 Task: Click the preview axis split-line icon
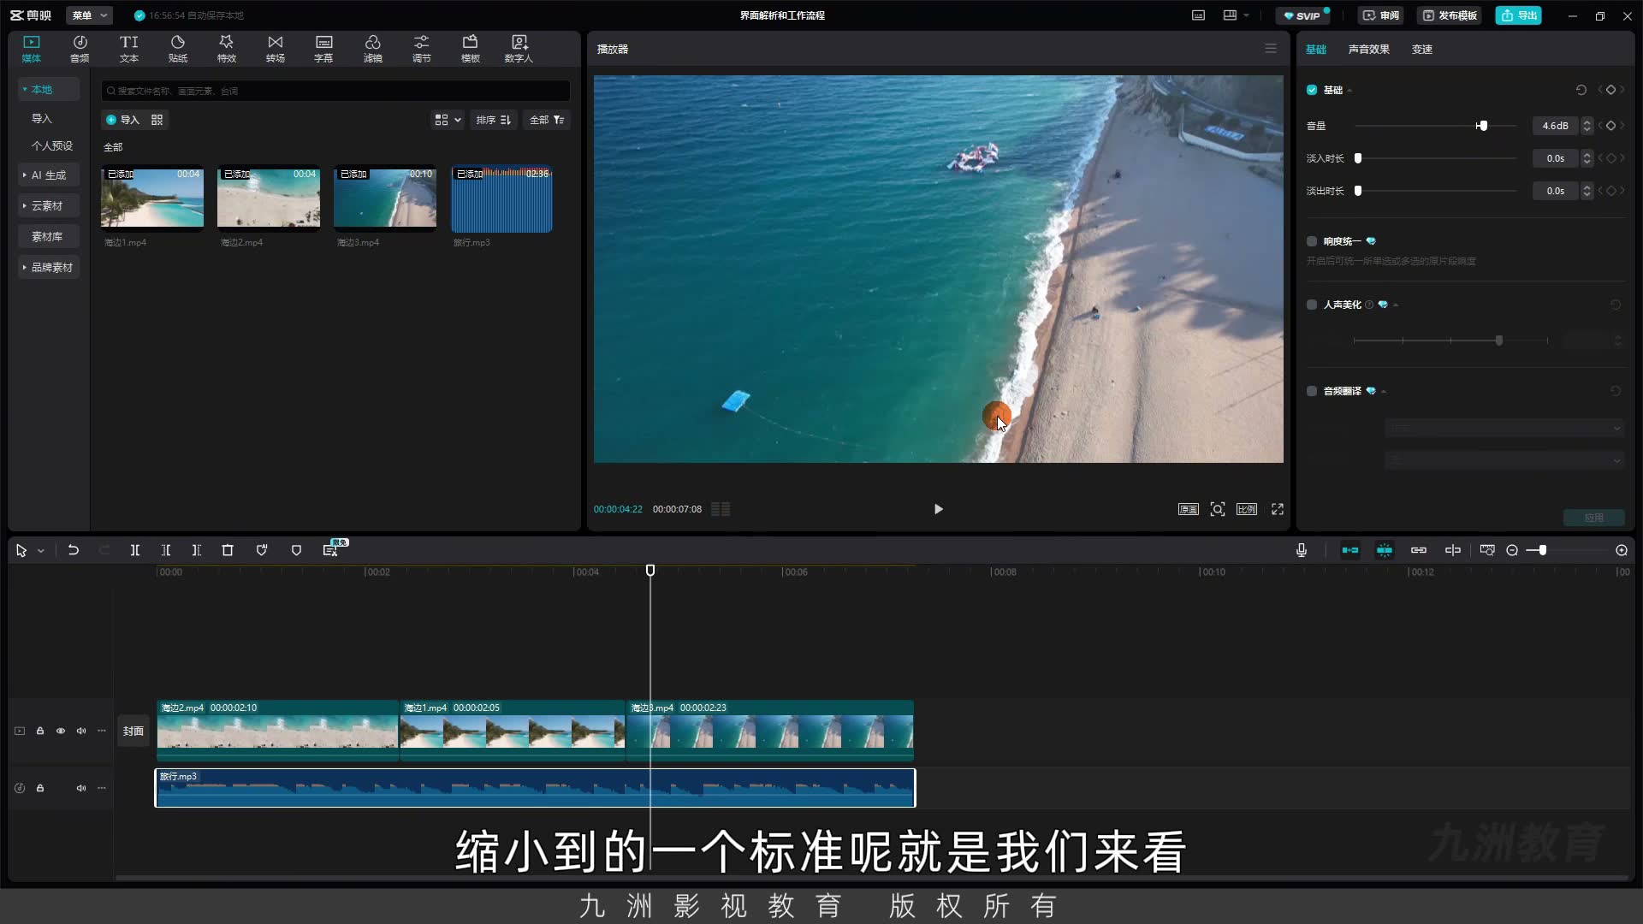click(1453, 550)
